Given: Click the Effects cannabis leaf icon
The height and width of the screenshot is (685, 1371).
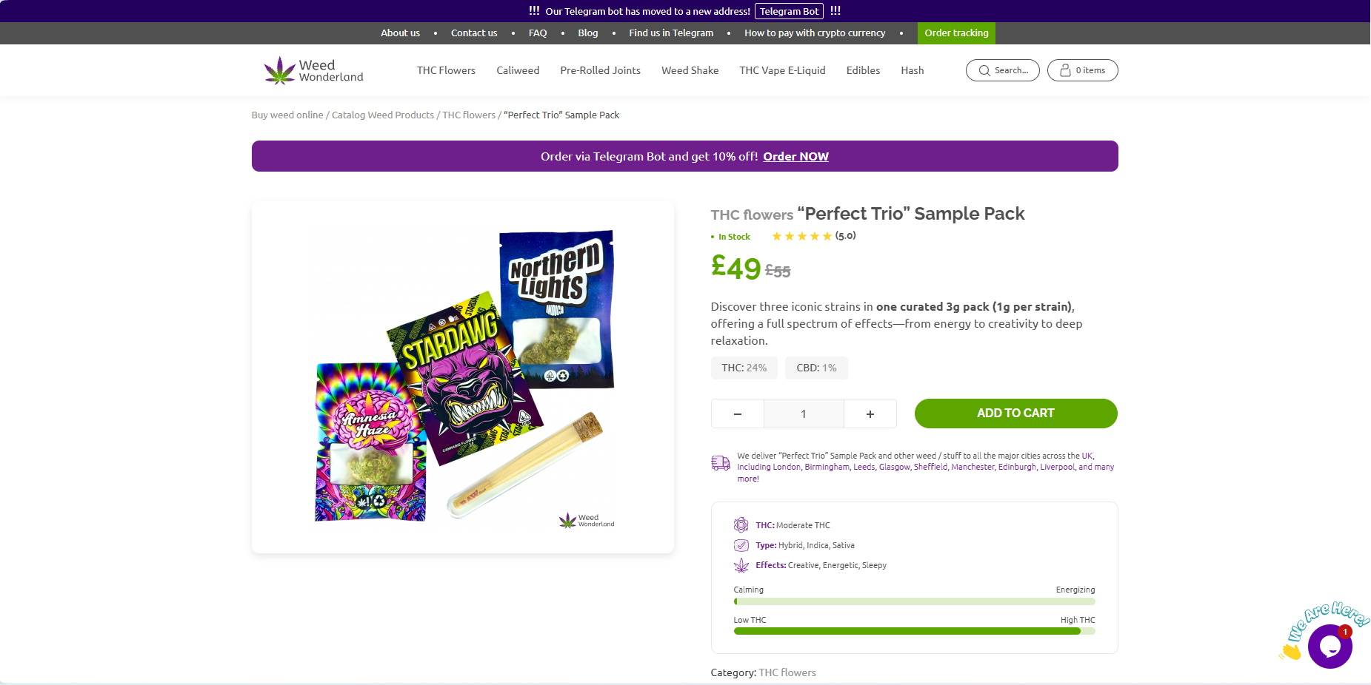Looking at the screenshot, I should pos(741,565).
